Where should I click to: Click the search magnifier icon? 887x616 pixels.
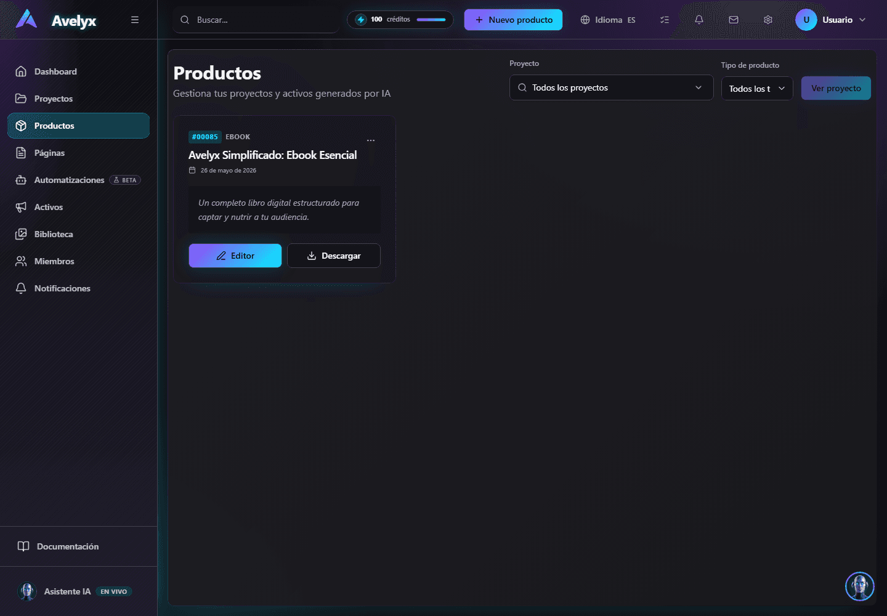185,20
